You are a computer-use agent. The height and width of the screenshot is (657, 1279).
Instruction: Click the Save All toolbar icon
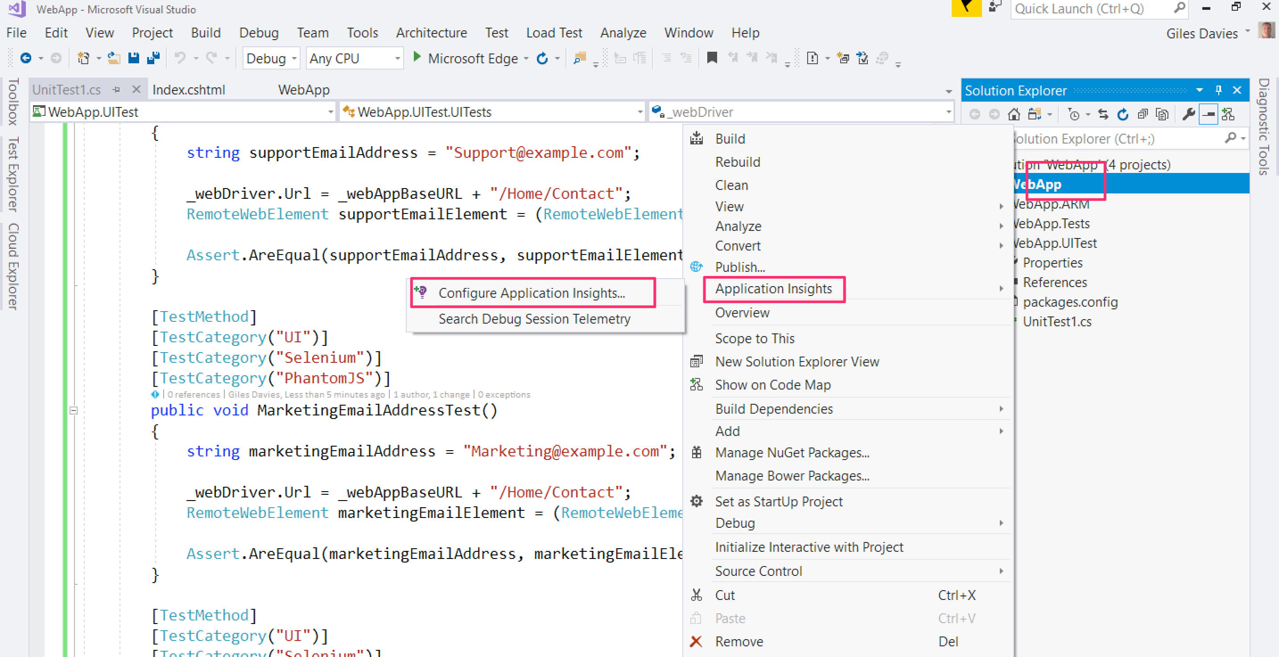(x=153, y=58)
